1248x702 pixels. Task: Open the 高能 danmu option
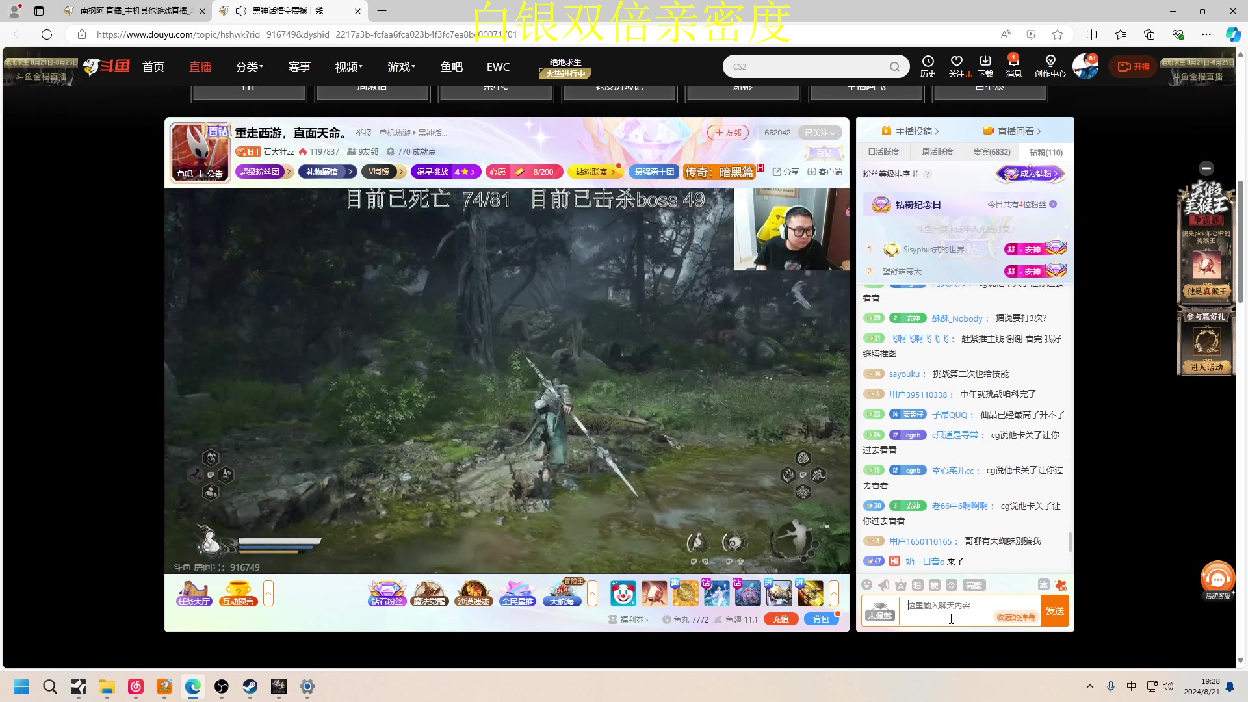974,585
